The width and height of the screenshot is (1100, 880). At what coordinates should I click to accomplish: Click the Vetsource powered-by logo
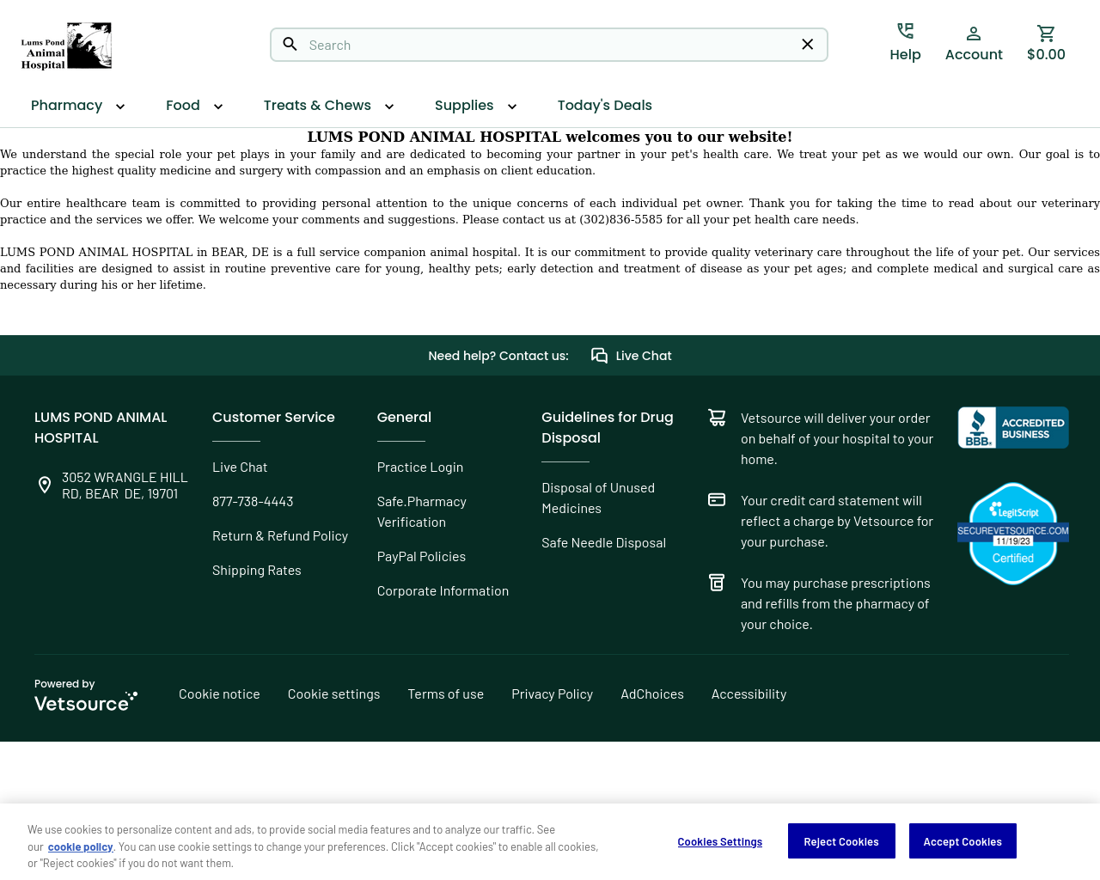86,701
